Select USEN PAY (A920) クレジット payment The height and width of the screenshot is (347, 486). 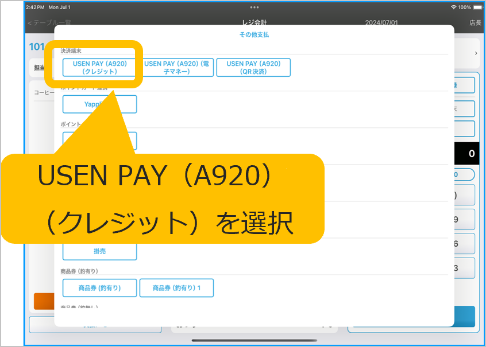tap(99, 68)
